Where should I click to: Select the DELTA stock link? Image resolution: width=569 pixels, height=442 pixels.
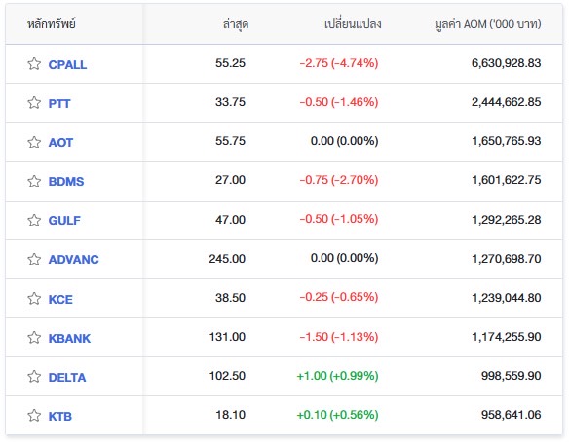(x=67, y=378)
